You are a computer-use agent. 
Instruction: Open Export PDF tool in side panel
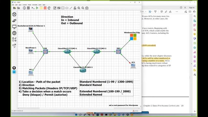coord(195,21)
